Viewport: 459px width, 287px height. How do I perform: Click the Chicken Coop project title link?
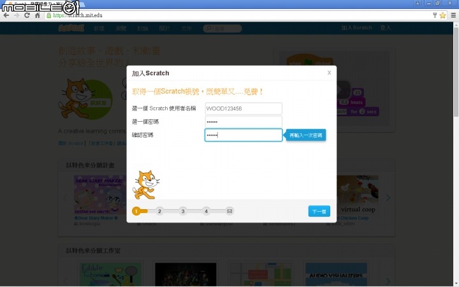353,218
